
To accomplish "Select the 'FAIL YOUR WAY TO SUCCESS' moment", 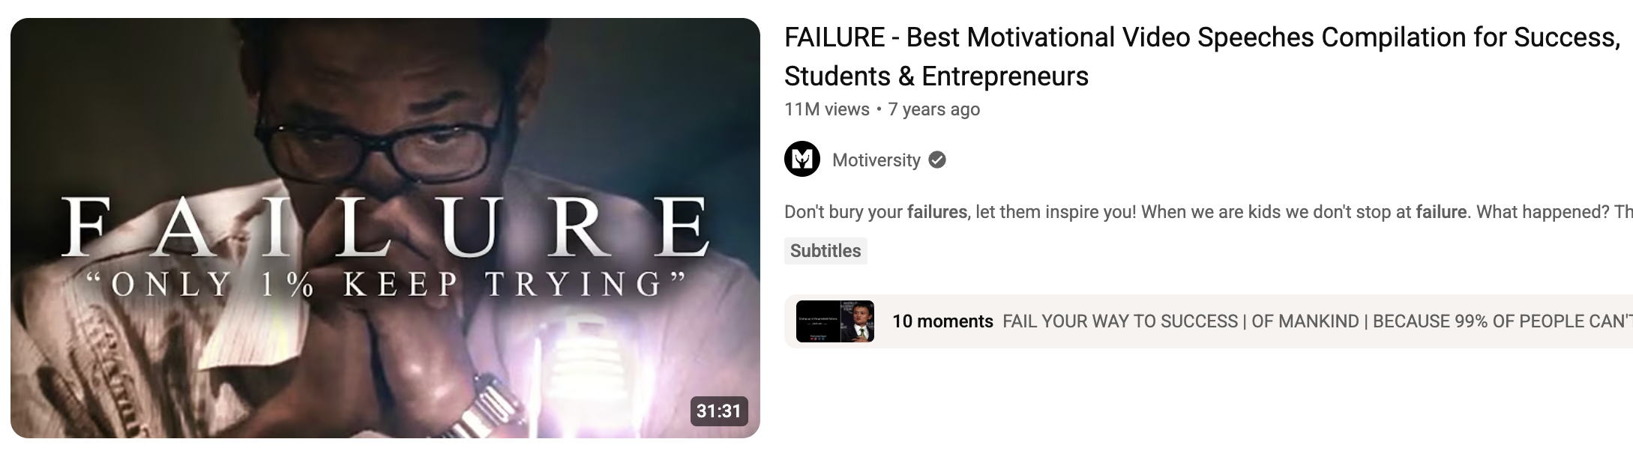I will click(x=1120, y=321).
